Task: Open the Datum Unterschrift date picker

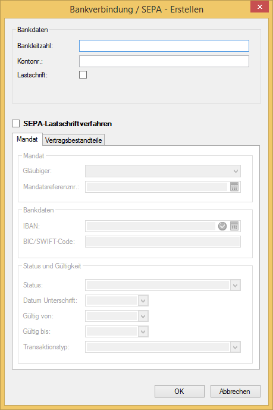Action: point(143,301)
